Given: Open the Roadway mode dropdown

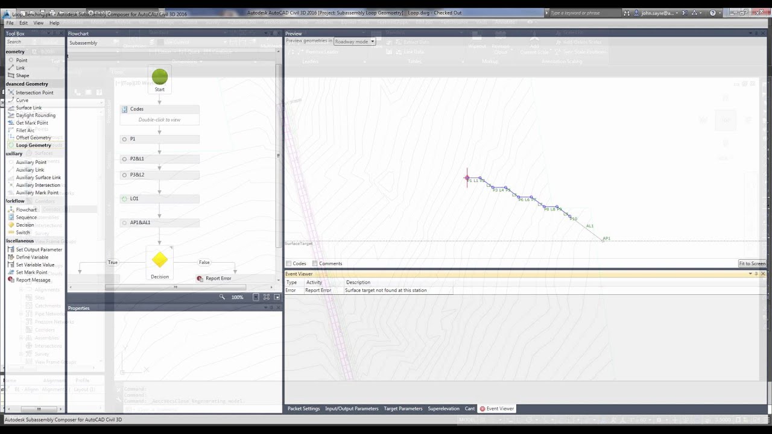Looking at the screenshot, I should 355,42.
